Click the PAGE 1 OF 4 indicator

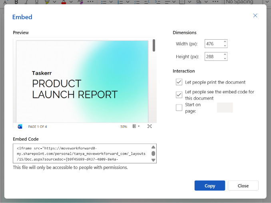(38, 127)
